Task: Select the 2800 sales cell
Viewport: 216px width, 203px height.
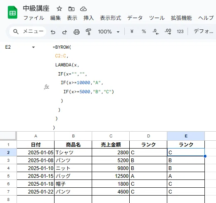Action: [x=111, y=152]
